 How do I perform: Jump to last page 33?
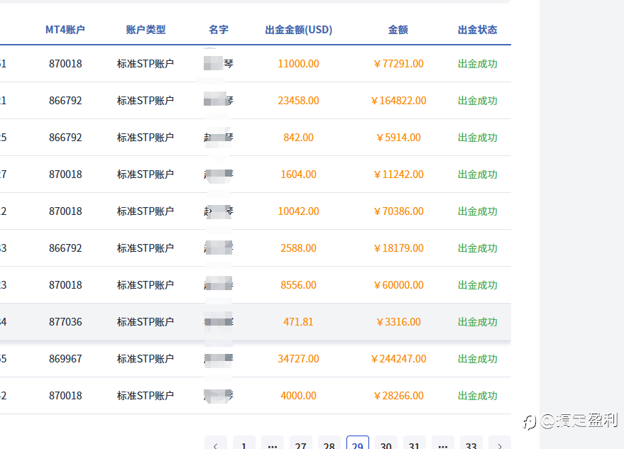pyautogui.click(x=471, y=445)
